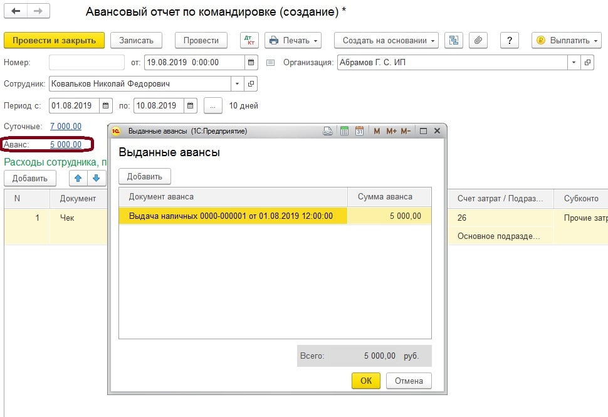Click Отмена to cancel the dialog
Viewport: 608px width, 417px height.
pyautogui.click(x=409, y=381)
